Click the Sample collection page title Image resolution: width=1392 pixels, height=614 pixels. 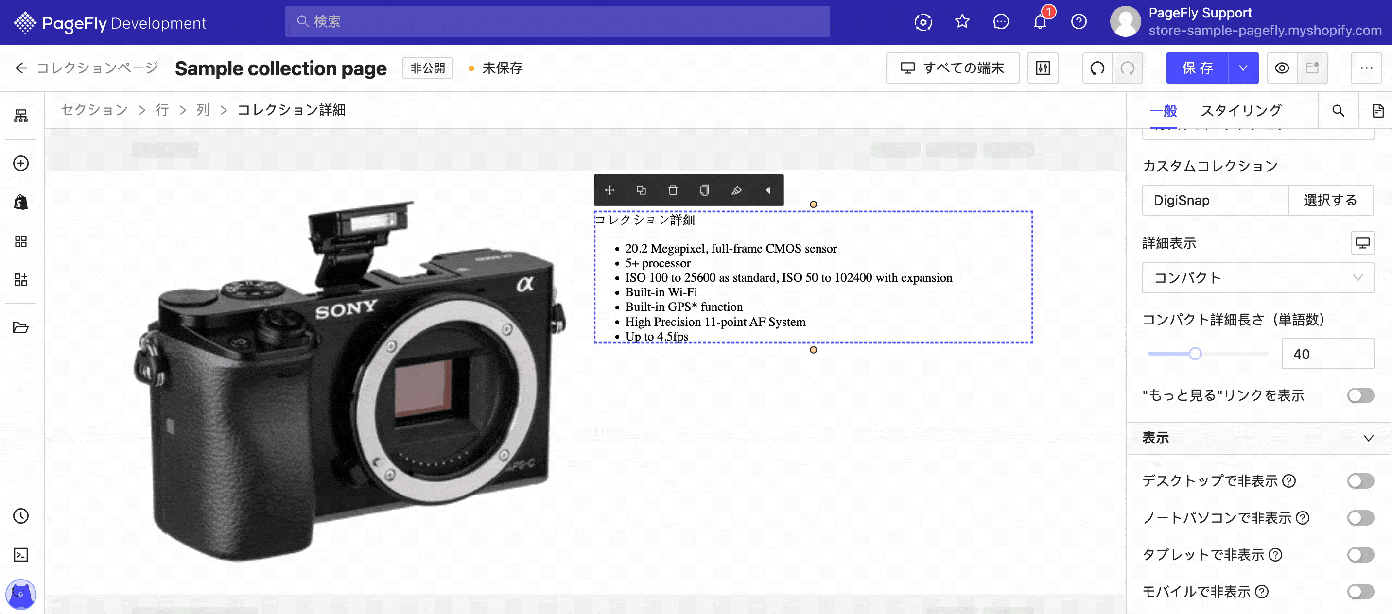(281, 68)
